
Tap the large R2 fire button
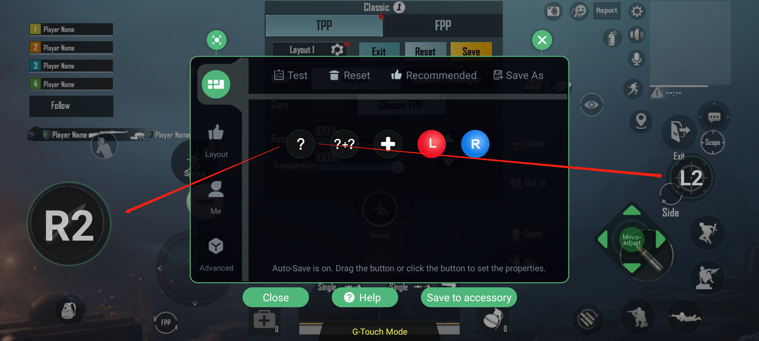pyautogui.click(x=69, y=224)
